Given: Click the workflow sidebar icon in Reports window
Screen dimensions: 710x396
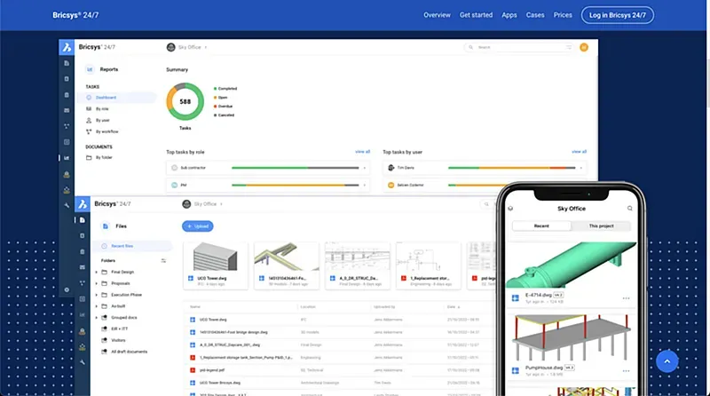Looking at the screenshot, I should [x=67, y=126].
